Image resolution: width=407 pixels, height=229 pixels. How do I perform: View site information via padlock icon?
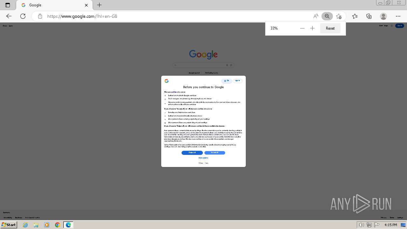click(x=40, y=16)
